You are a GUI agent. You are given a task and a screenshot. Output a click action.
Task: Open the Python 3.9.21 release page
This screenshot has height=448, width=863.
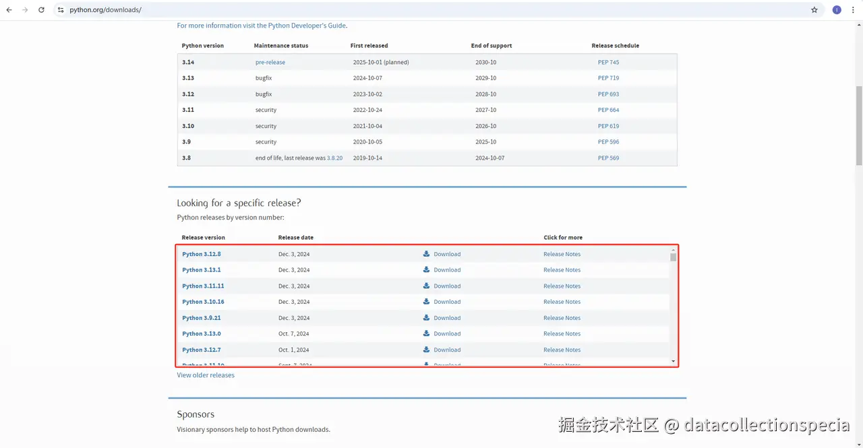point(202,317)
